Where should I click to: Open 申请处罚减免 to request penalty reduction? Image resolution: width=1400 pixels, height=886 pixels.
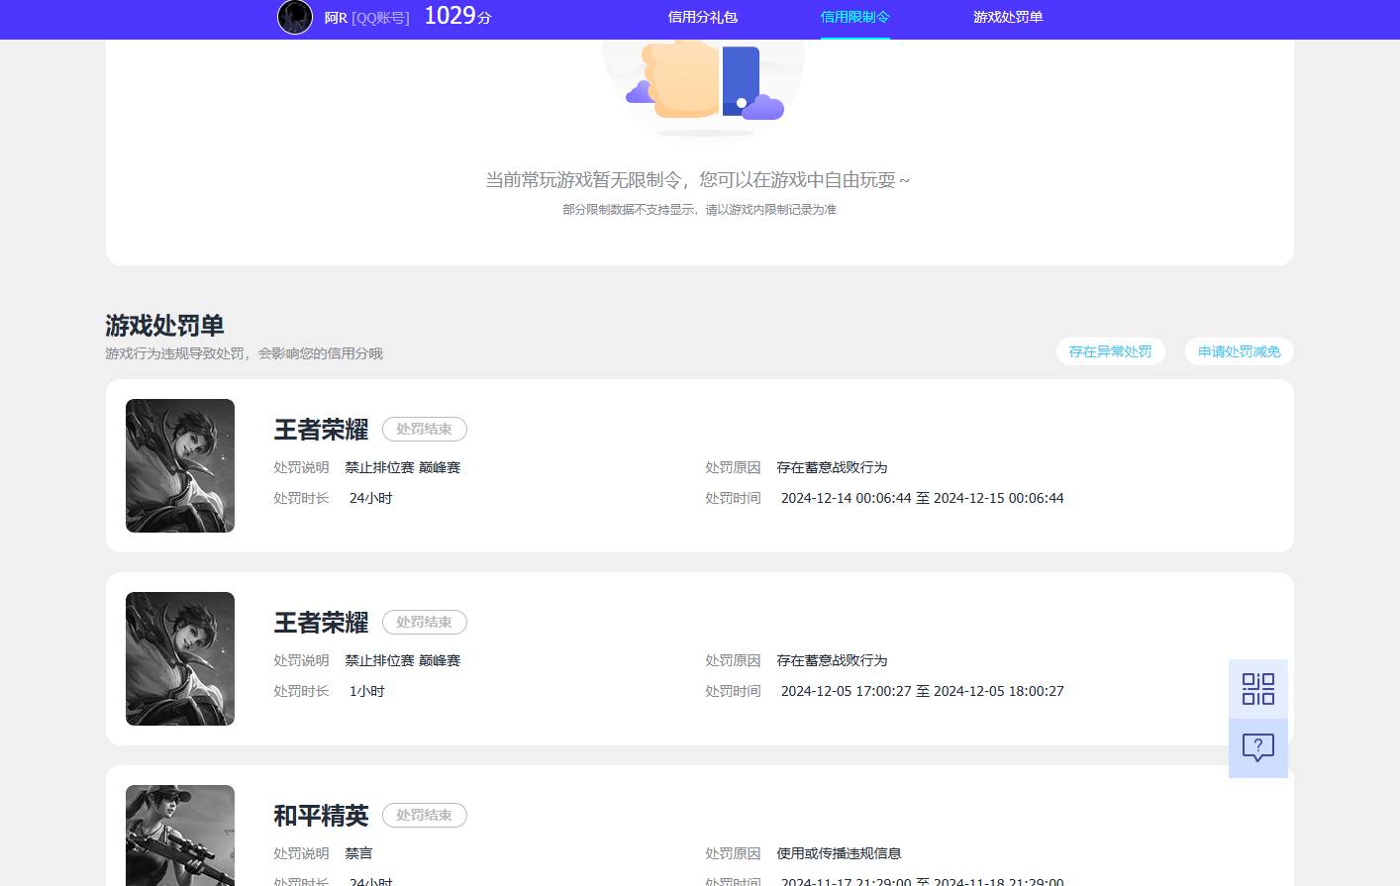1239,351
